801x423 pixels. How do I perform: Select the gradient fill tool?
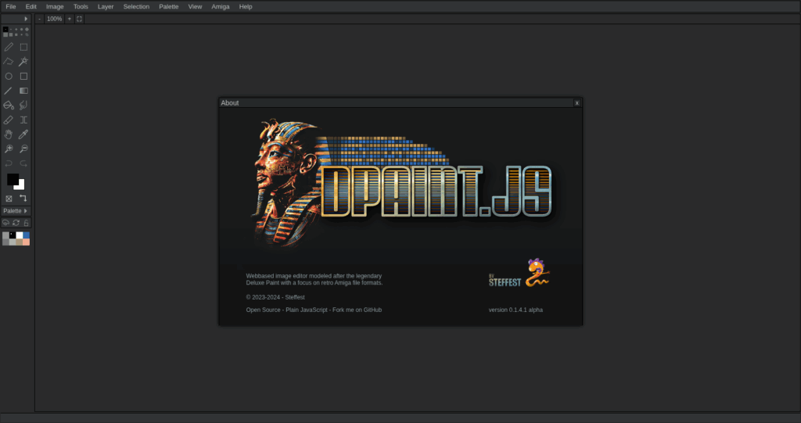pos(23,91)
